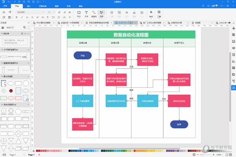Click the Redo icon in title bar
Image resolution: width=236 pixels, height=157 pixels.
tap(15, 2)
